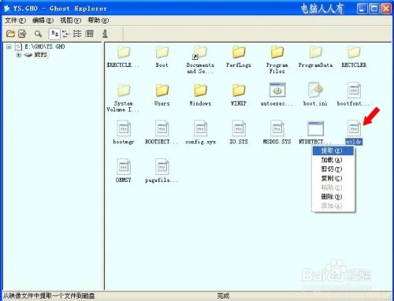Viewport: 394px width, 301px height.
Task: Select the autoexec file icon
Action: tap(277, 90)
